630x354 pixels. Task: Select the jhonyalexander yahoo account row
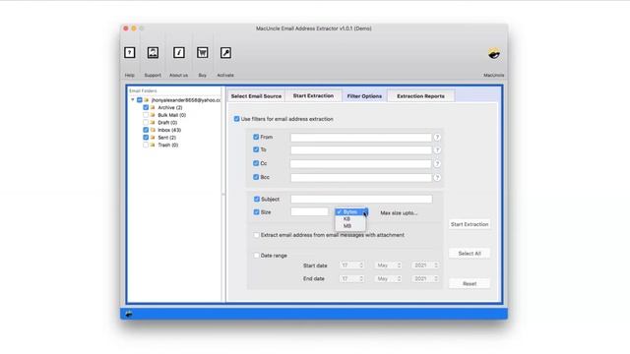click(x=186, y=100)
